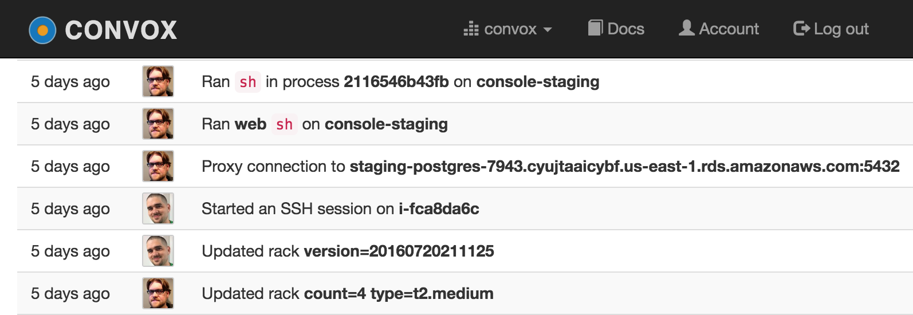Viewport: 913px width, 315px height.
Task: Click avatar on Proxy connection row
Action: click(158, 166)
